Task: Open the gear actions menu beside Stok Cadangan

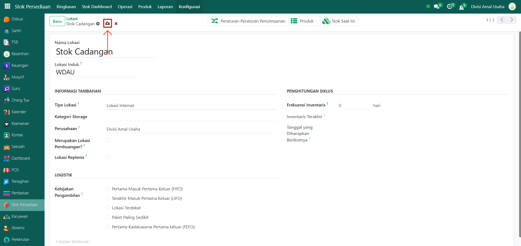Action: pos(98,24)
